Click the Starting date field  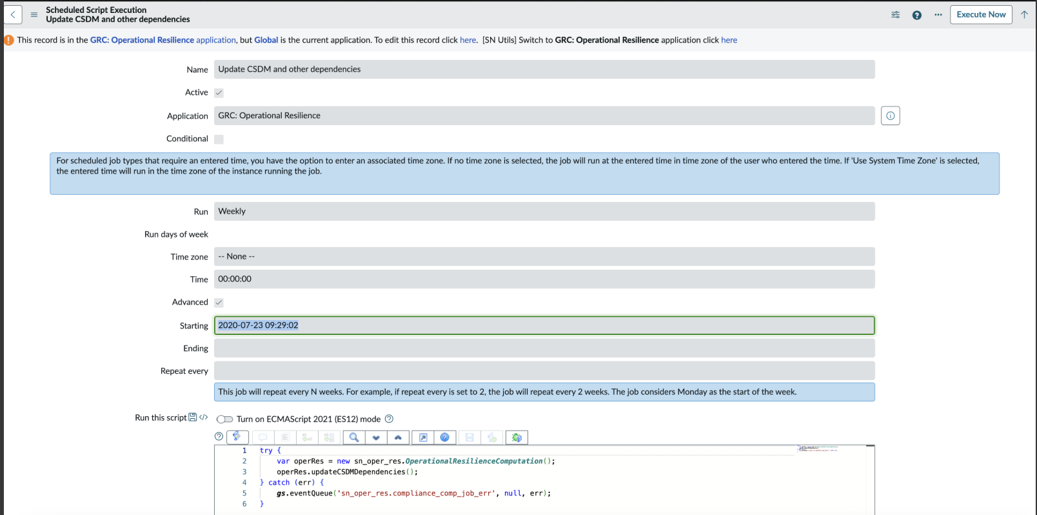click(544, 325)
